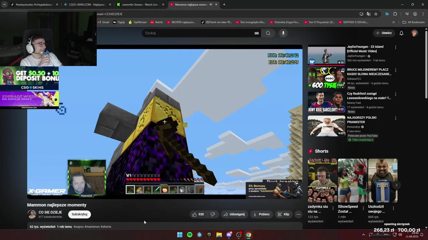Image resolution: width=428 pixels, height=240 pixels.
Task: Open Tip4Stream bookmark
Action: pos(137,22)
